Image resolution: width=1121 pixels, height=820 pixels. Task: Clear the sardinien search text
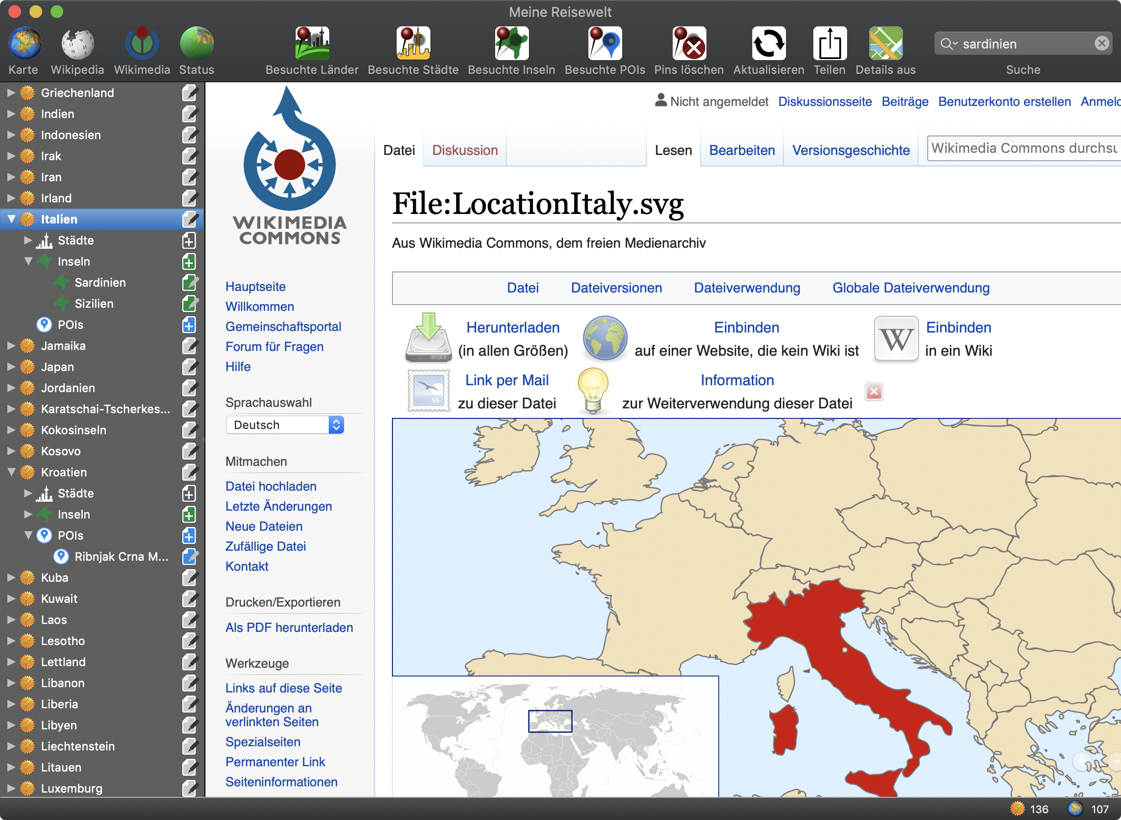pyautogui.click(x=1102, y=43)
